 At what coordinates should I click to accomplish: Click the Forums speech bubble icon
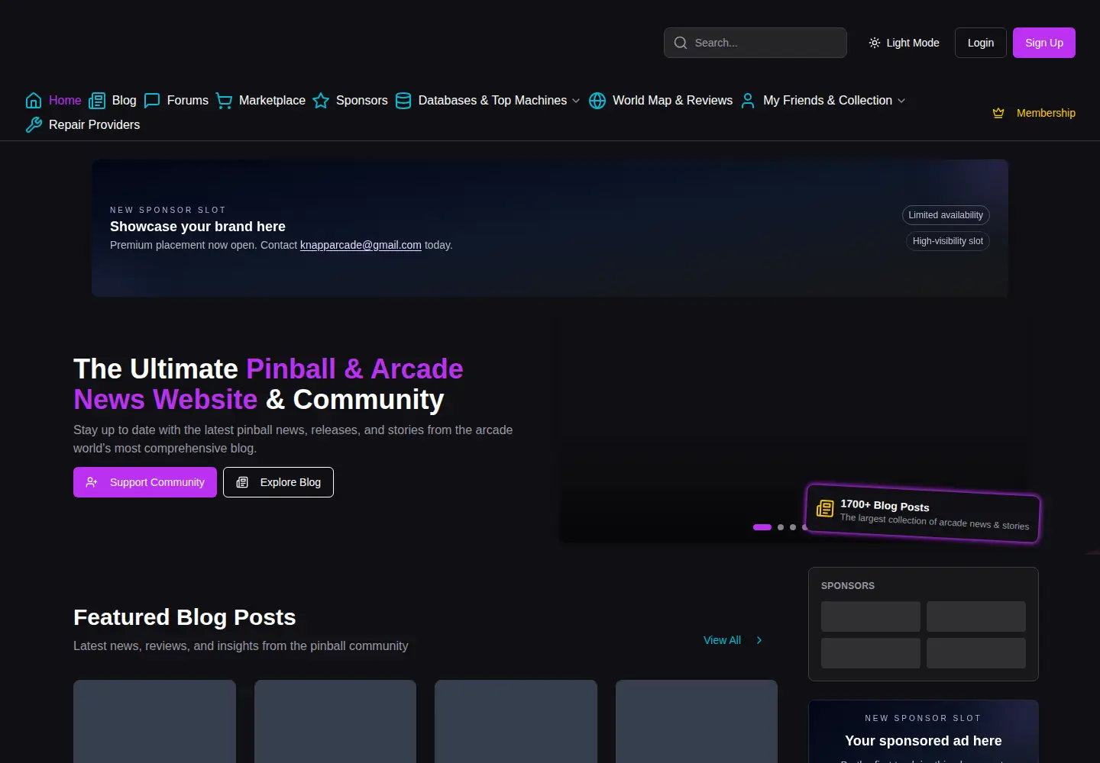coord(152,101)
